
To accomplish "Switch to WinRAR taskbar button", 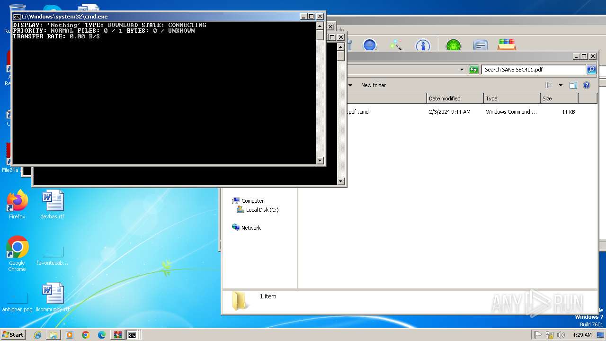I will click(117, 335).
